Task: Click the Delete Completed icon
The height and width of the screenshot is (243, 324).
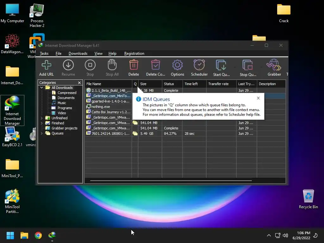Action: pyautogui.click(x=155, y=65)
